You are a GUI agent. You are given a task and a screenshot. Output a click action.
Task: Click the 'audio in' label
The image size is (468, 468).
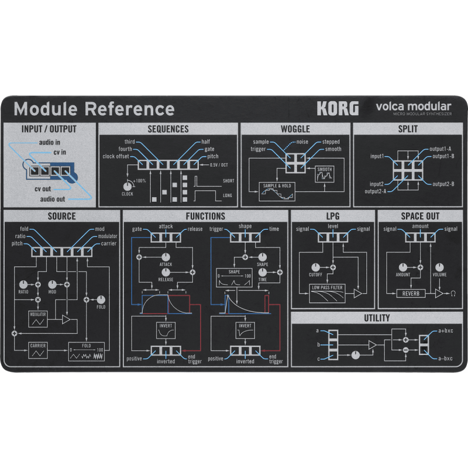pyautogui.click(x=50, y=142)
